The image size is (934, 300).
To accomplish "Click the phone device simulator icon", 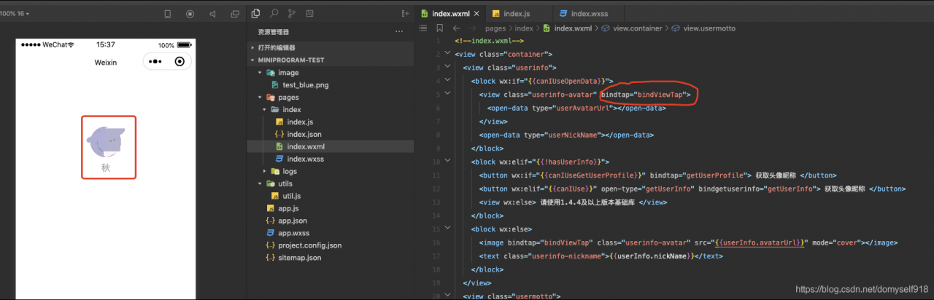I will [x=167, y=14].
